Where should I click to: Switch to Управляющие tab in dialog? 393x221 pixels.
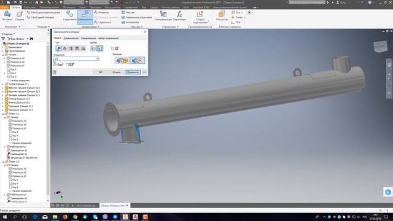[x=88, y=38]
